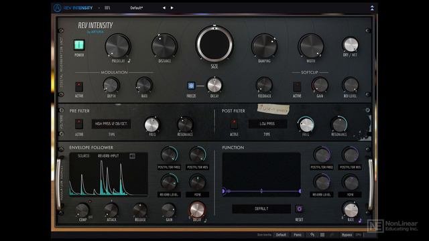Screen dimensions: 429x241
Task: Open the Pre Filter type dropdown
Action: point(111,124)
